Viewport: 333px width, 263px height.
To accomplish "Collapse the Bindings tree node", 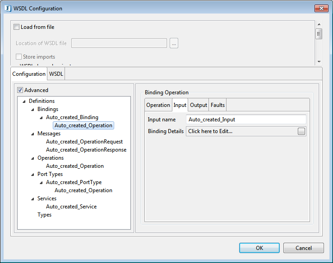I will [x=32, y=110].
